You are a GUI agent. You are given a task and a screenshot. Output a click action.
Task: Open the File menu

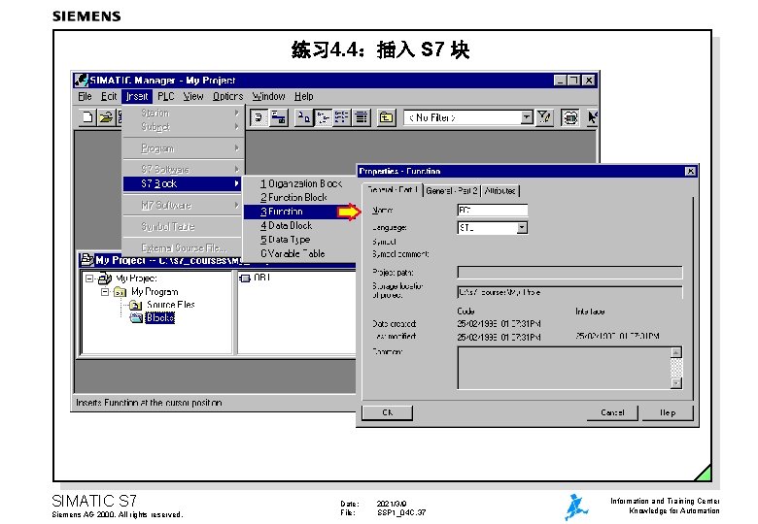[x=85, y=96]
